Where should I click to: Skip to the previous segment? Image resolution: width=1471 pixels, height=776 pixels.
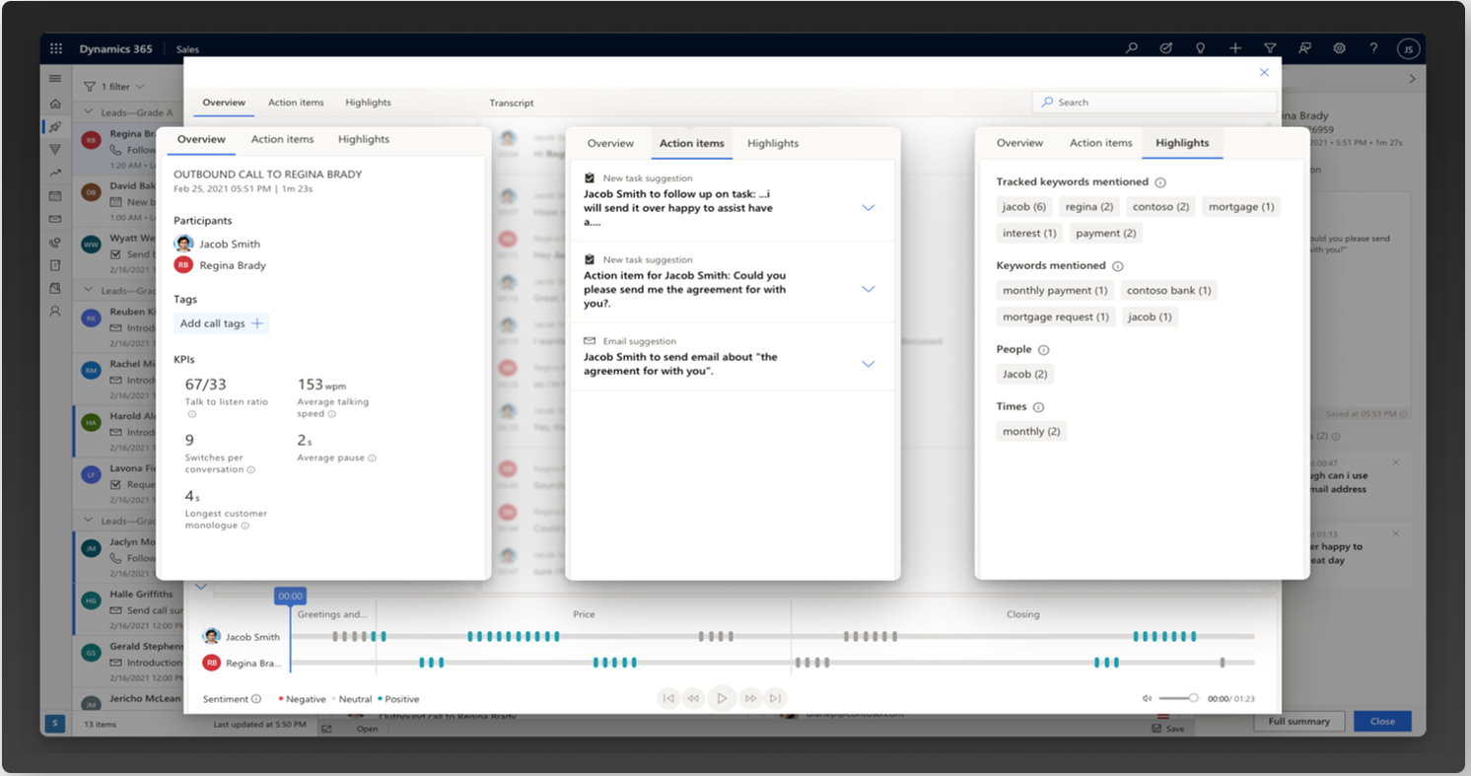[x=668, y=698]
